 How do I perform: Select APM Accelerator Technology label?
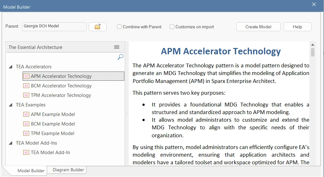pos(61,76)
